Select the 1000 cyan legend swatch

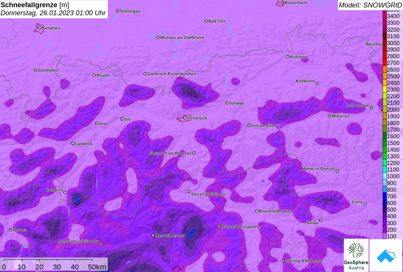(385, 176)
